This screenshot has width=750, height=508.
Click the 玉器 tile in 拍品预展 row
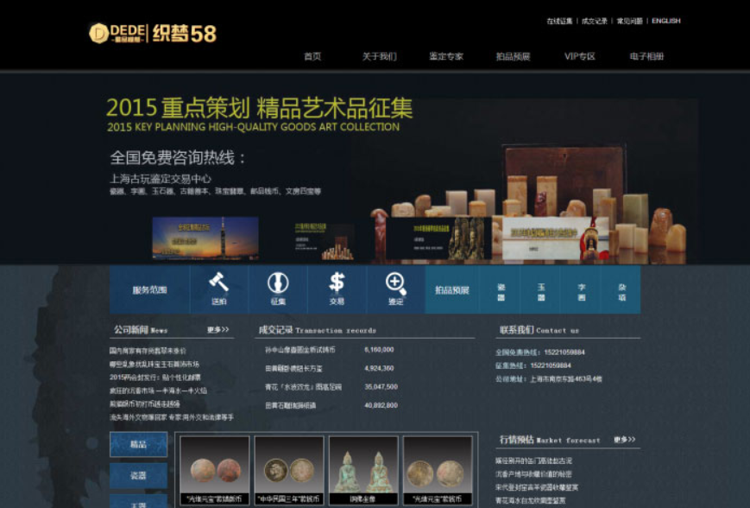(541, 289)
